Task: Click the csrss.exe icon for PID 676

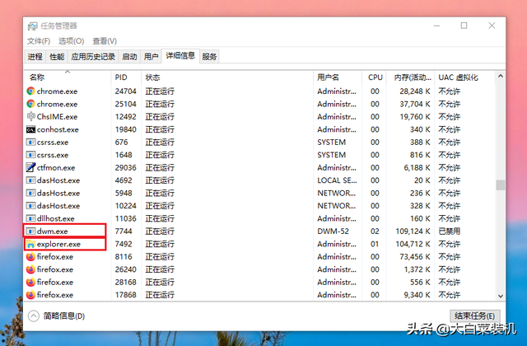Action: [x=30, y=143]
